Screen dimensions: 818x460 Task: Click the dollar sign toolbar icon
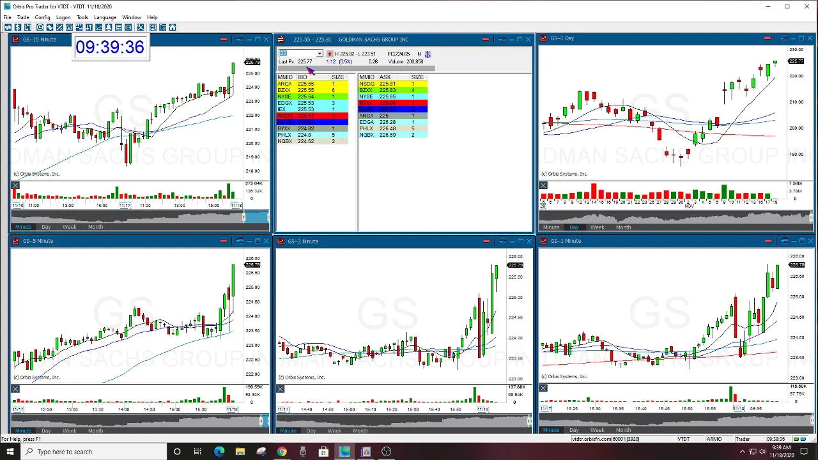tap(18, 27)
